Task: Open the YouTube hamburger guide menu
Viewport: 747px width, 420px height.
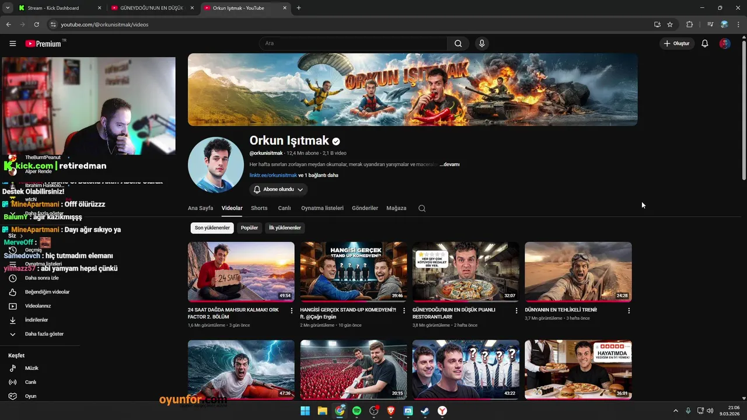Action: tap(13, 44)
